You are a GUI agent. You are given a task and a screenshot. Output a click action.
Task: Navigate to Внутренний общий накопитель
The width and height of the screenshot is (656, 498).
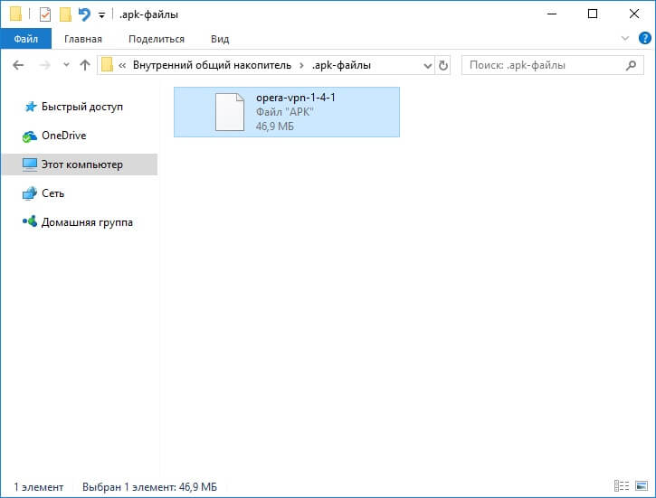click(x=212, y=65)
